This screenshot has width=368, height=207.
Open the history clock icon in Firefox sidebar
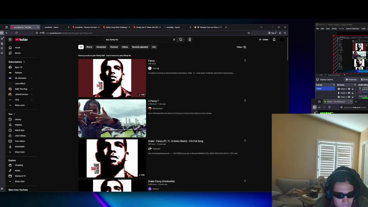pyautogui.click(x=2, y=48)
